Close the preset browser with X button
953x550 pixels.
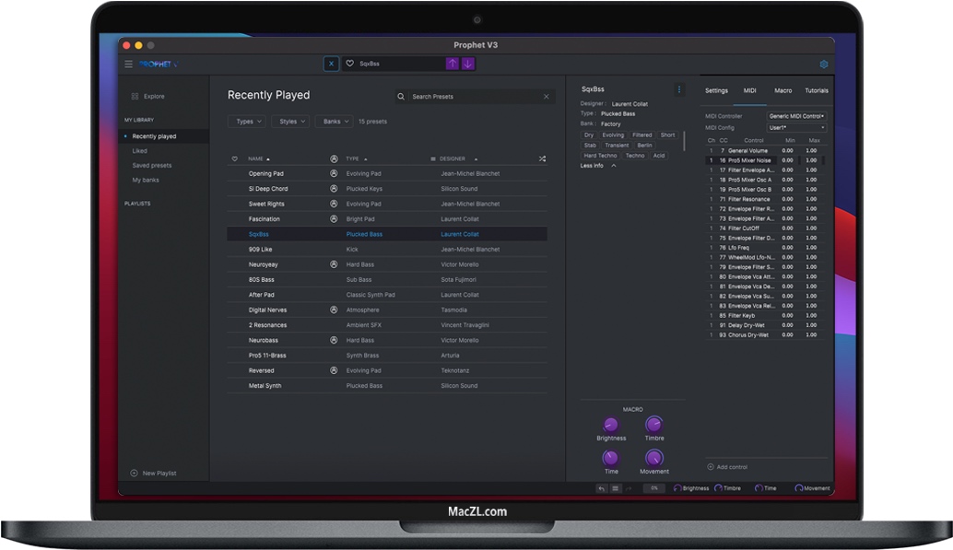331,64
